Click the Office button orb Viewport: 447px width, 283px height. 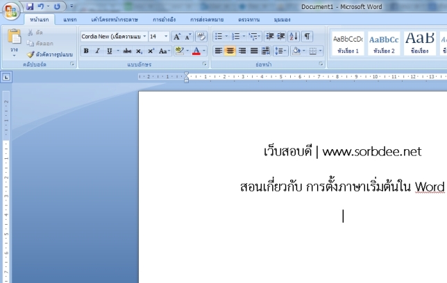click(x=11, y=11)
